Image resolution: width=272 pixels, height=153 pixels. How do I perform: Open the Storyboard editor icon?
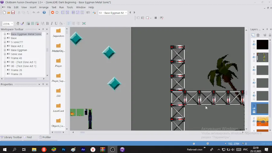[63, 12]
